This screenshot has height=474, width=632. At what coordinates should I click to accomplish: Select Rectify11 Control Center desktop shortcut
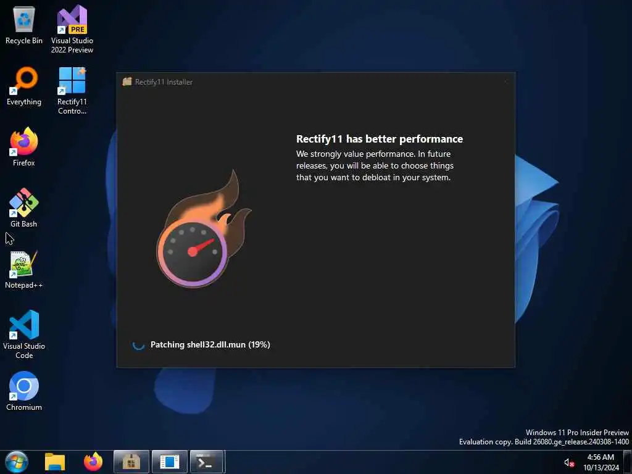tap(72, 91)
